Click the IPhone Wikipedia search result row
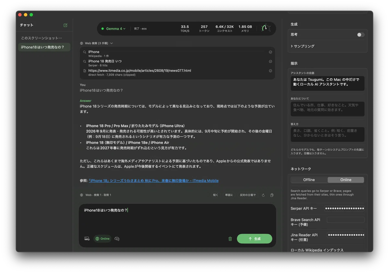The height and width of the screenshot is (273, 389). tap(177, 54)
